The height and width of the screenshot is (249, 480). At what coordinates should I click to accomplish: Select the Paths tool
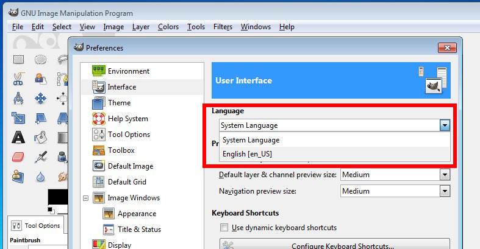point(62,79)
